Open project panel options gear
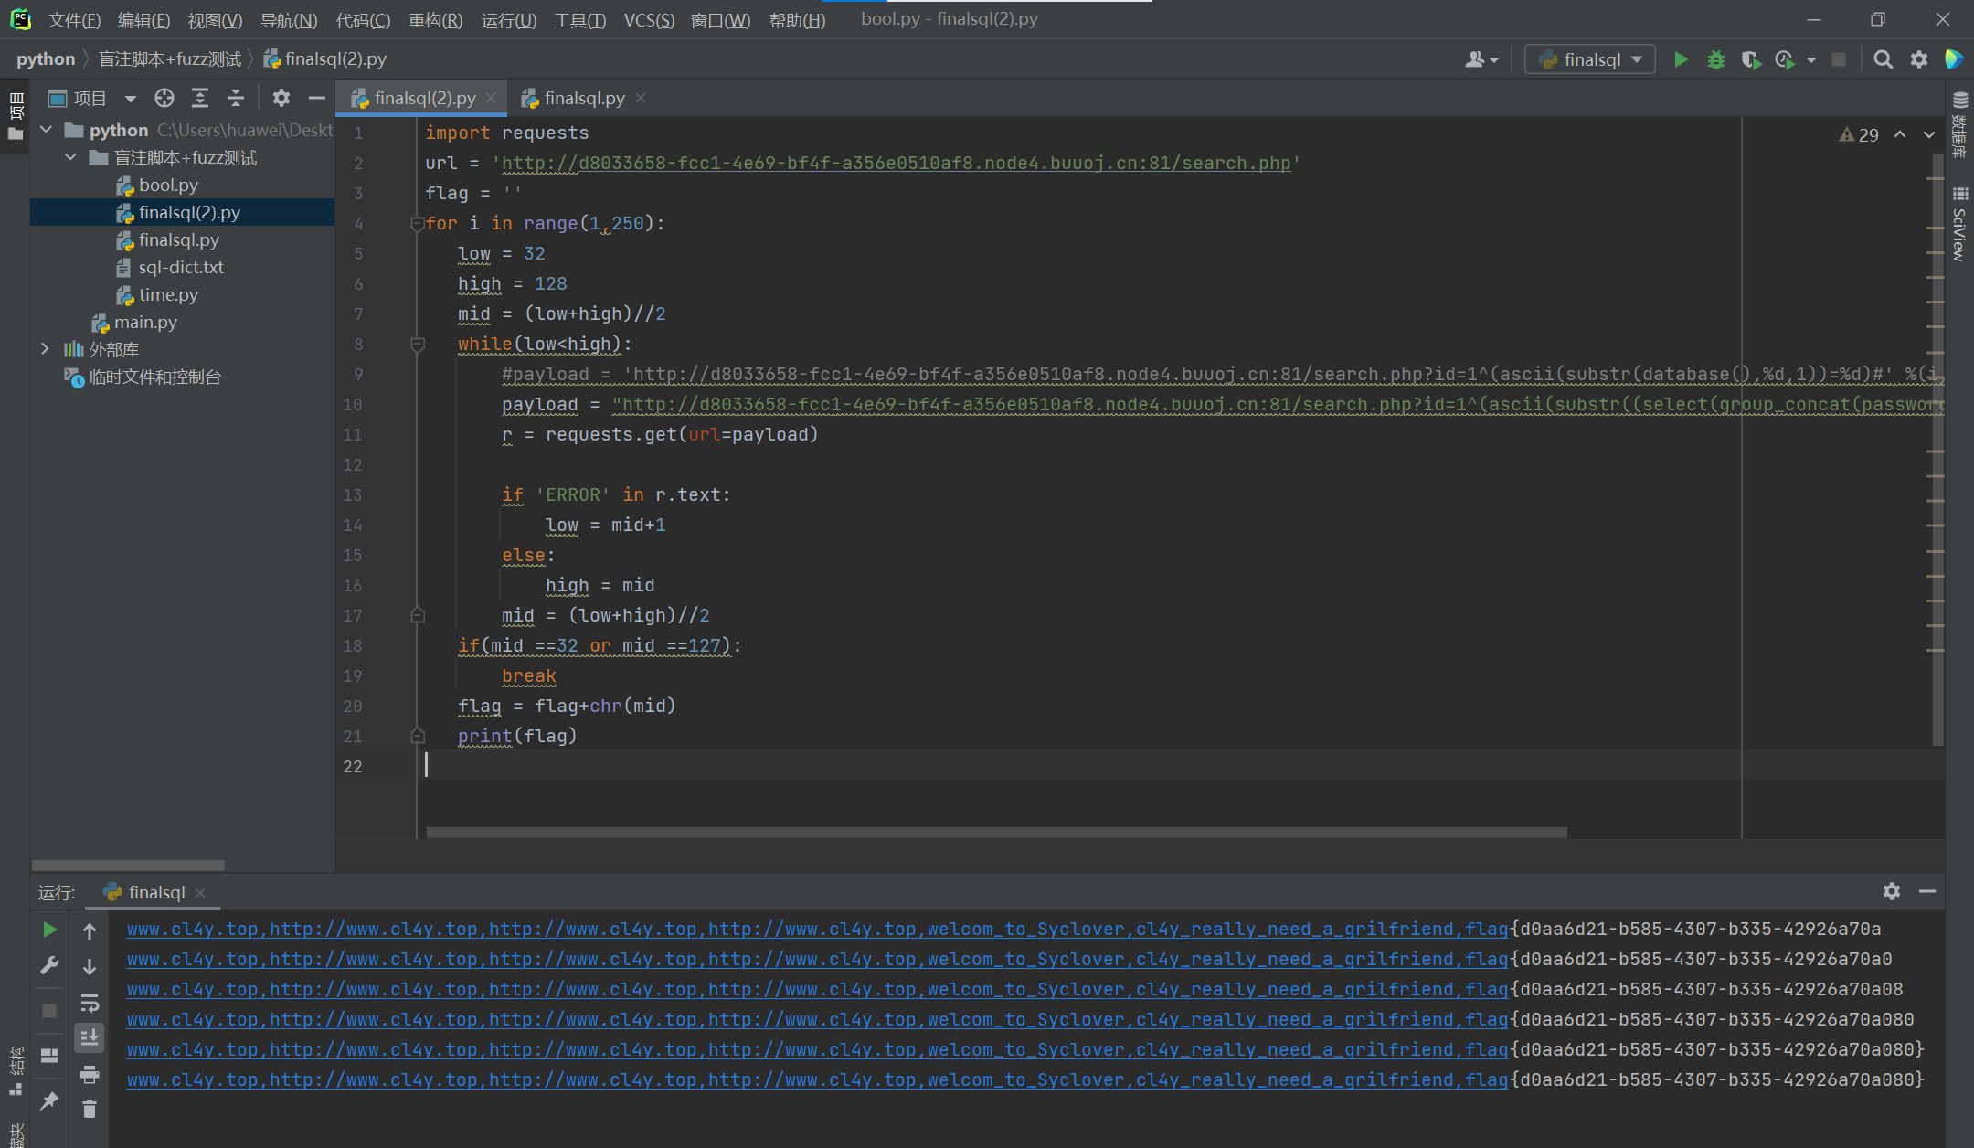Screen dimensions: 1974x1148 [281, 98]
